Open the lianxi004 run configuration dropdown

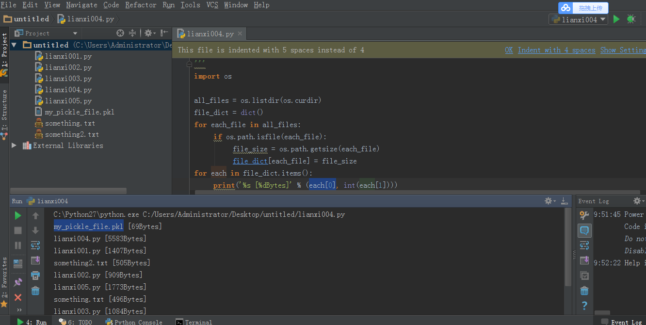pos(578,19)
